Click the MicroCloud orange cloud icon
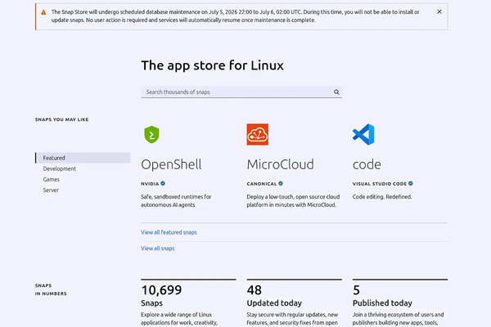 [x=258, y=135]
